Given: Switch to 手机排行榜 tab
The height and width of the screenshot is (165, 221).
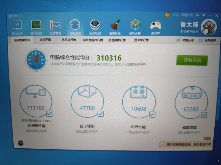Looking at the screenshot, I should click(x=69, y=40).
